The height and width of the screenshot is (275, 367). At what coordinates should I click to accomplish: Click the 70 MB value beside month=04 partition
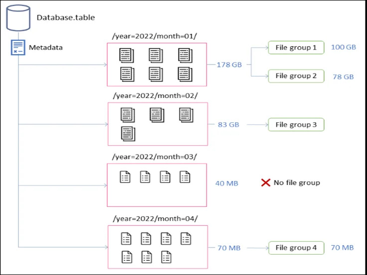tap(229, 248)
